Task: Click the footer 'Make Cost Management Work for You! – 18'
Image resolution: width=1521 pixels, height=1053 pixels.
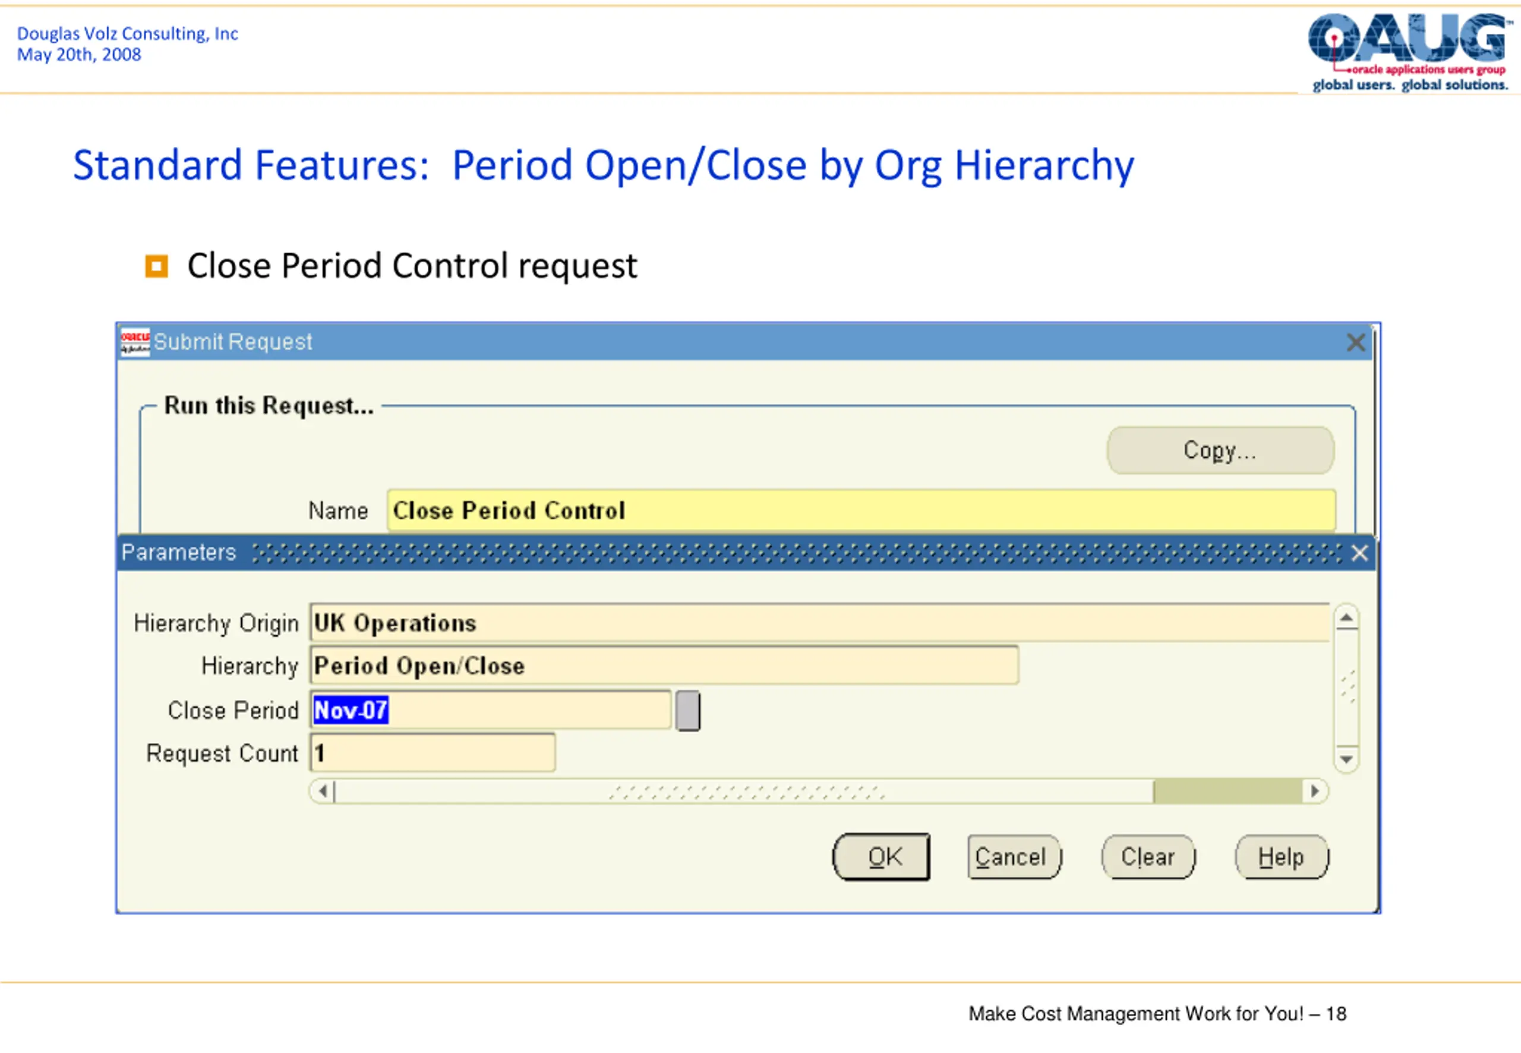Action: click(x=1157, y=1013)
